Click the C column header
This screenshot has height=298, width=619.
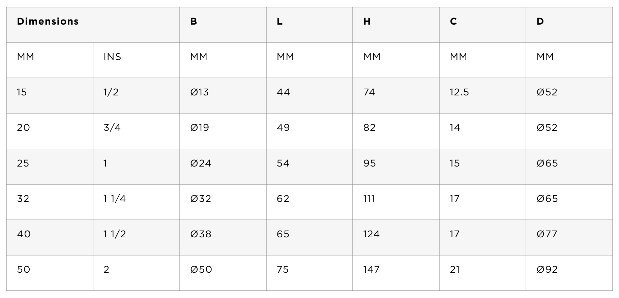coord(483,25)
